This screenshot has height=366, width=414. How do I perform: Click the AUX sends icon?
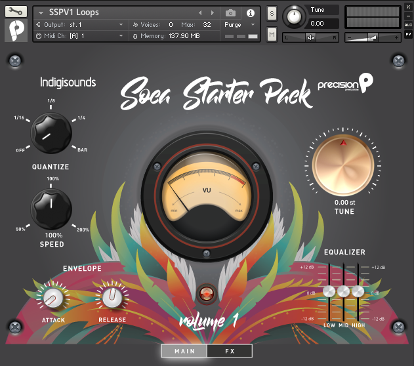[x=408, y=24]
